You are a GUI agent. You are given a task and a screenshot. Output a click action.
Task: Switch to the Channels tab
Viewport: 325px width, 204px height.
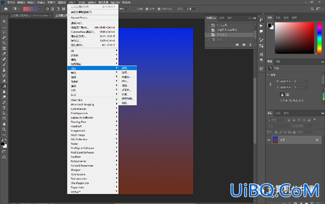(278, 113)
